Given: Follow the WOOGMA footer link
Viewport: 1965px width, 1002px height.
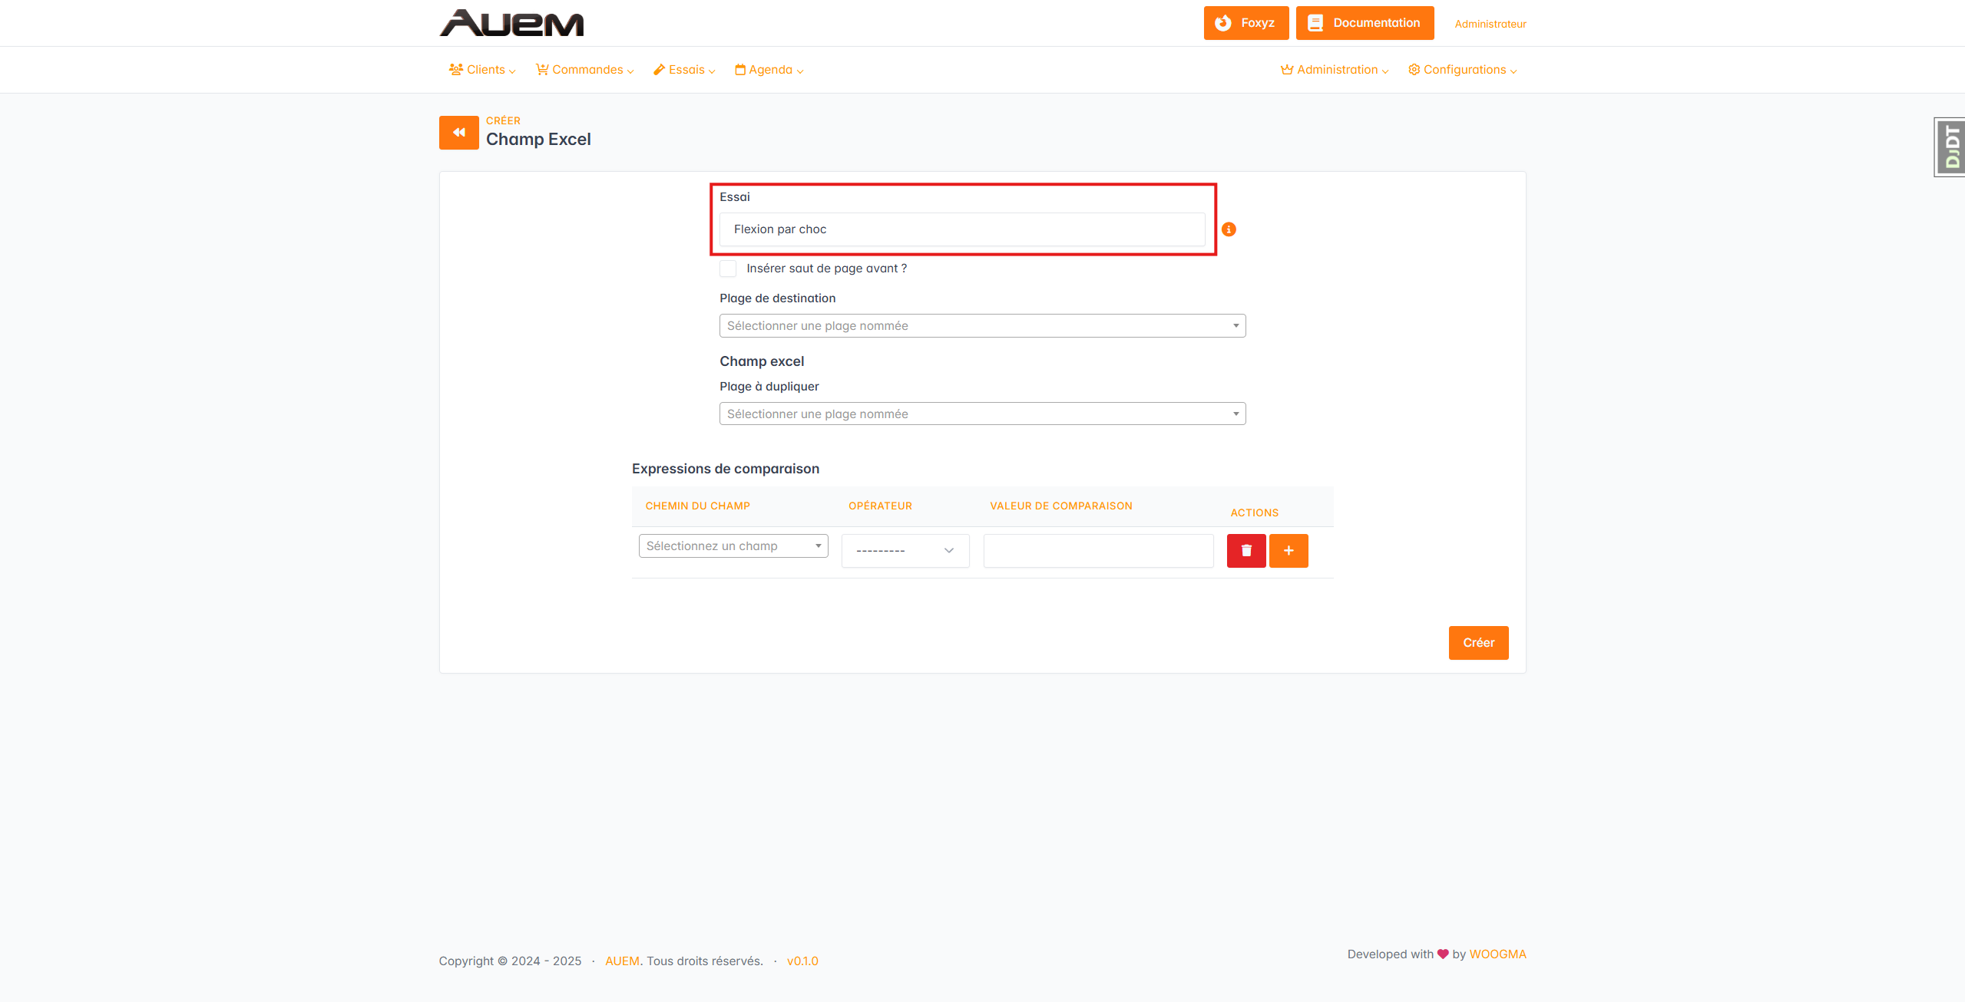Looking at the screenshot, I should click(x=1497, y=954).
